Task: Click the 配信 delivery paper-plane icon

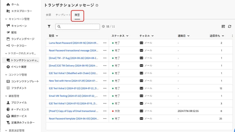Action: pos(8,32)
